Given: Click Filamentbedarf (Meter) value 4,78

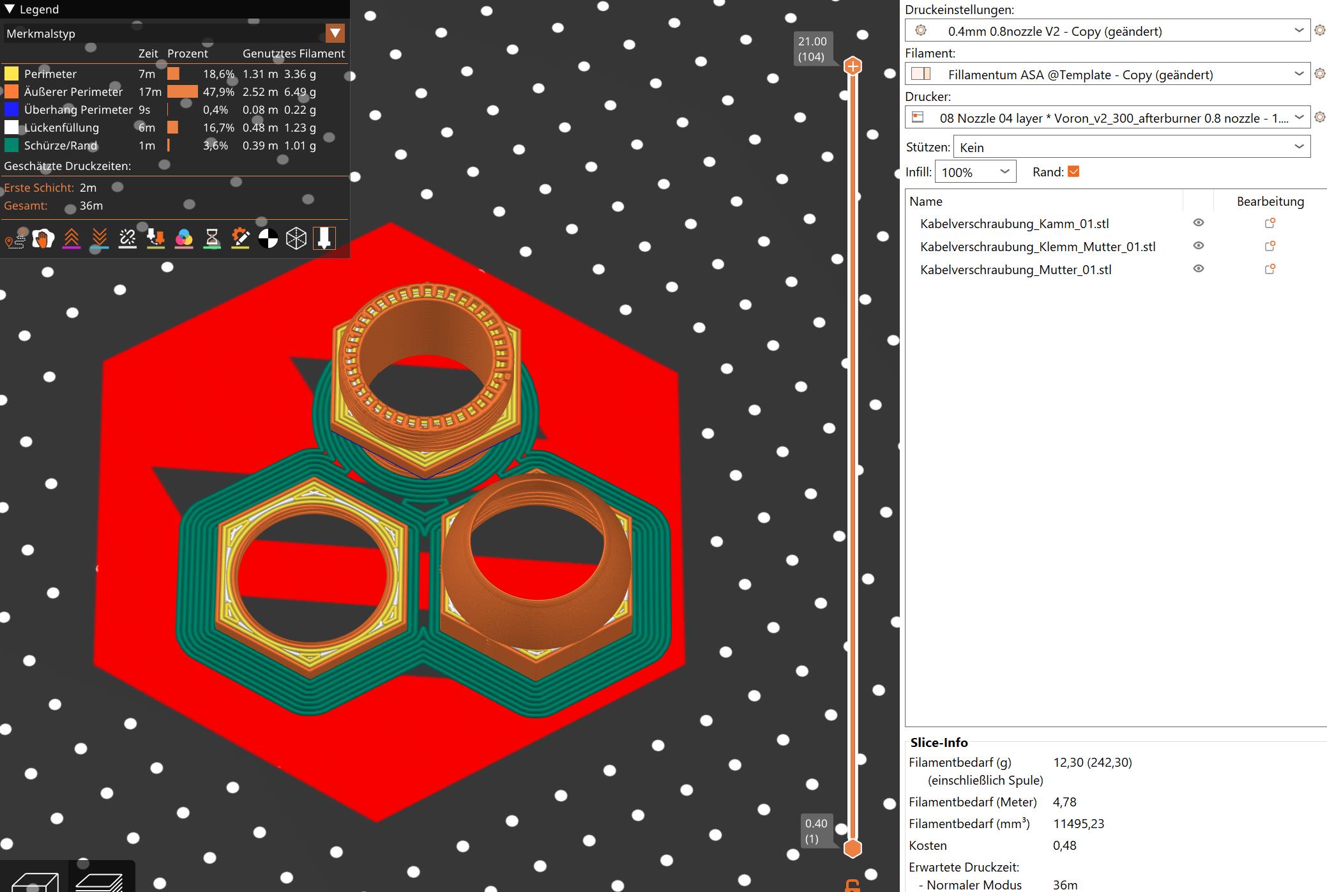Looking at the screenshot, I should (x=1065, y=802).
